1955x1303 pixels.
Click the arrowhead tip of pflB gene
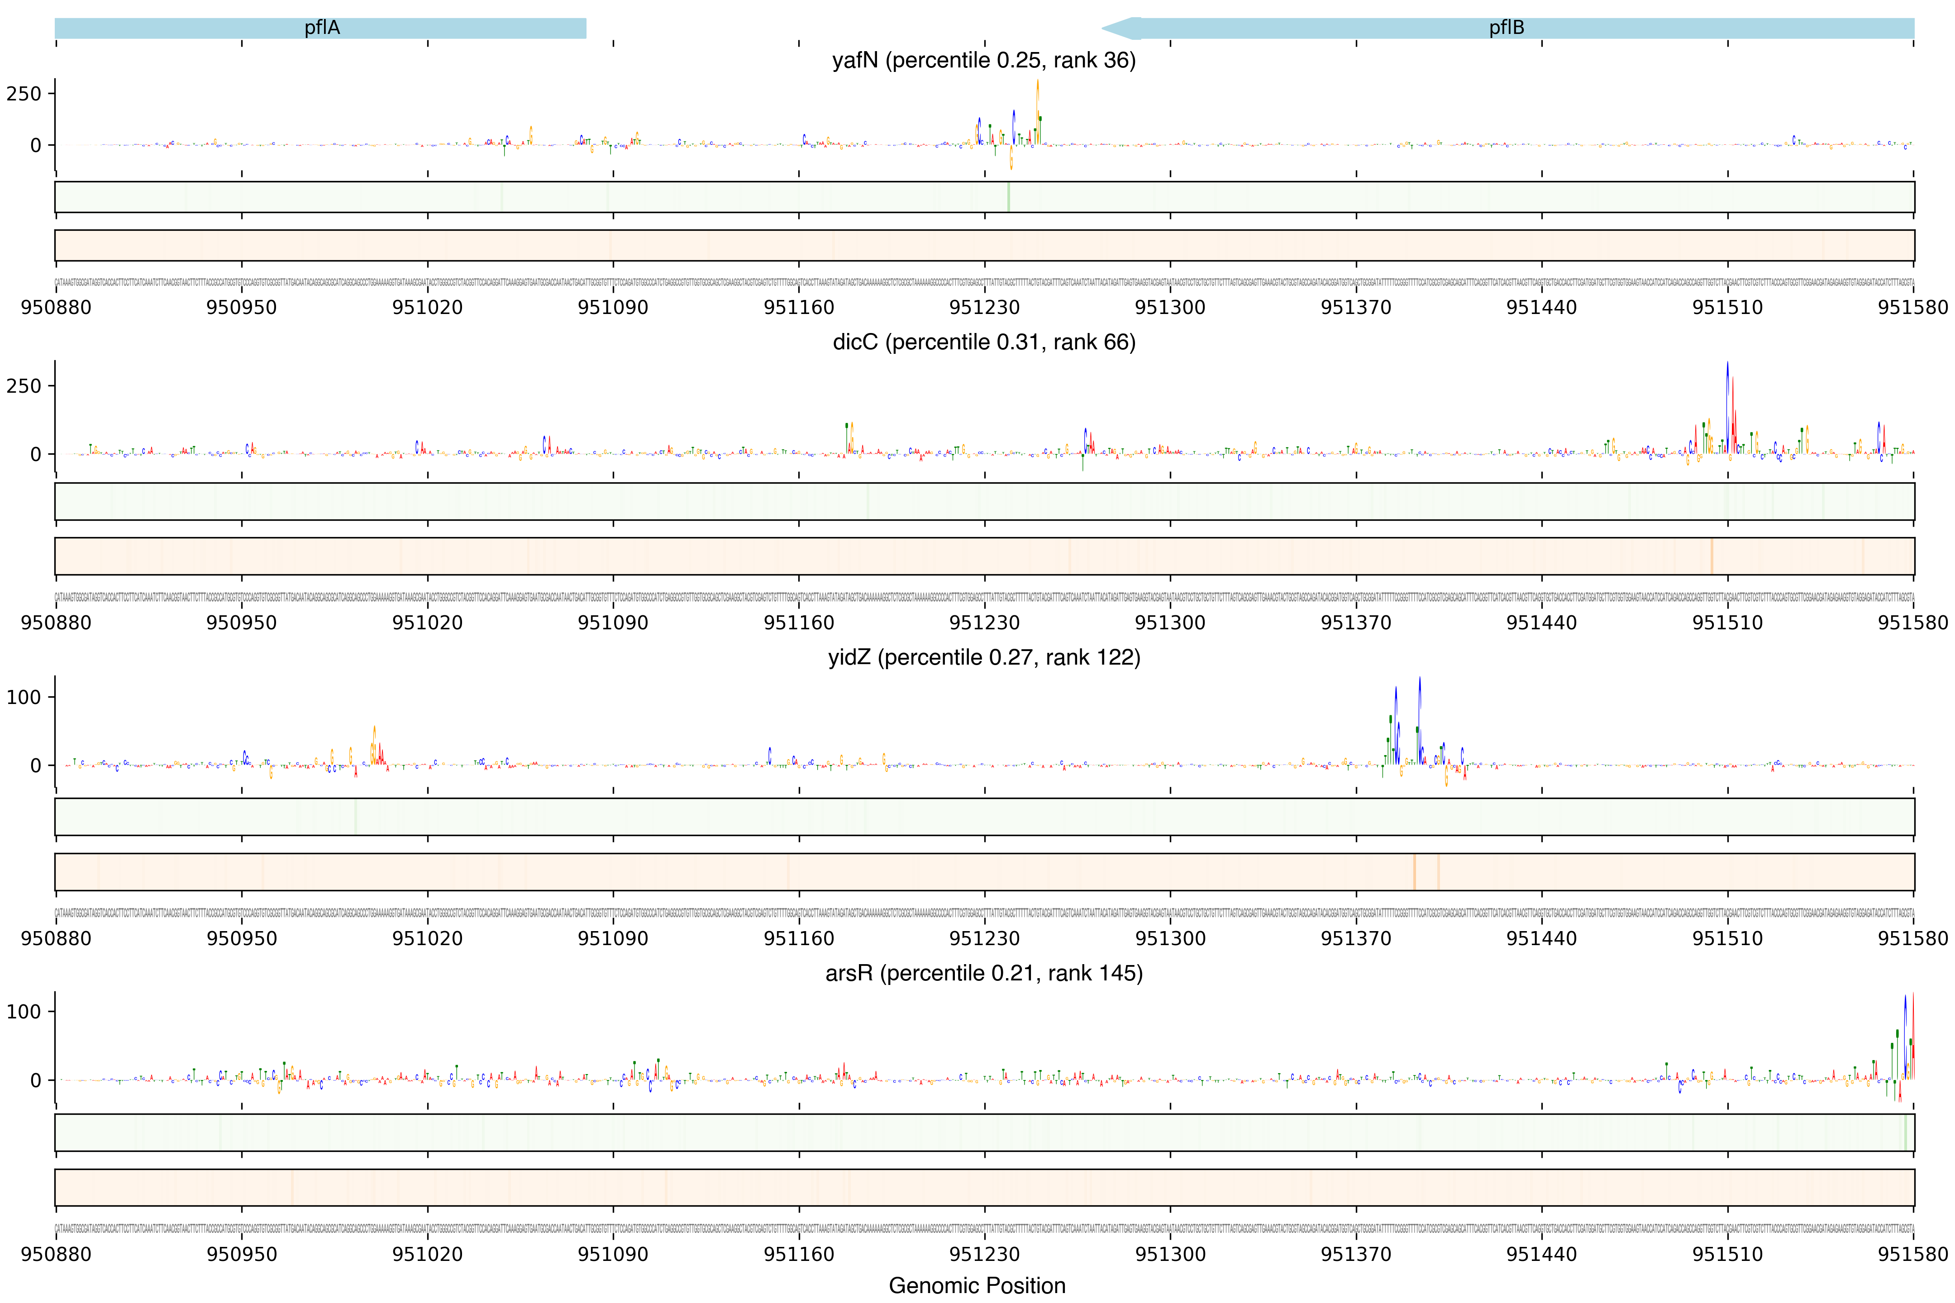pos(1107,28)
